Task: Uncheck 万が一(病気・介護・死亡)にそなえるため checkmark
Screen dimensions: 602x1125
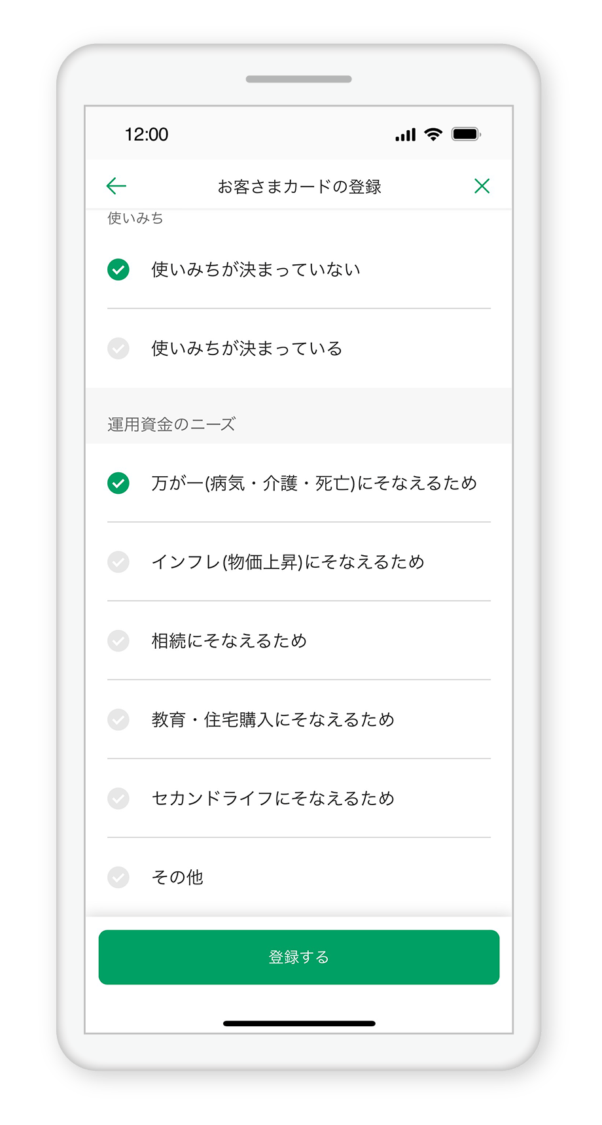Action: pos(118,483)
